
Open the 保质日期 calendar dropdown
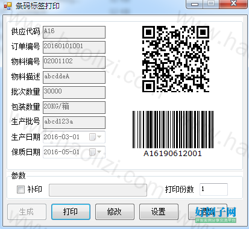(x=95, y=152)
